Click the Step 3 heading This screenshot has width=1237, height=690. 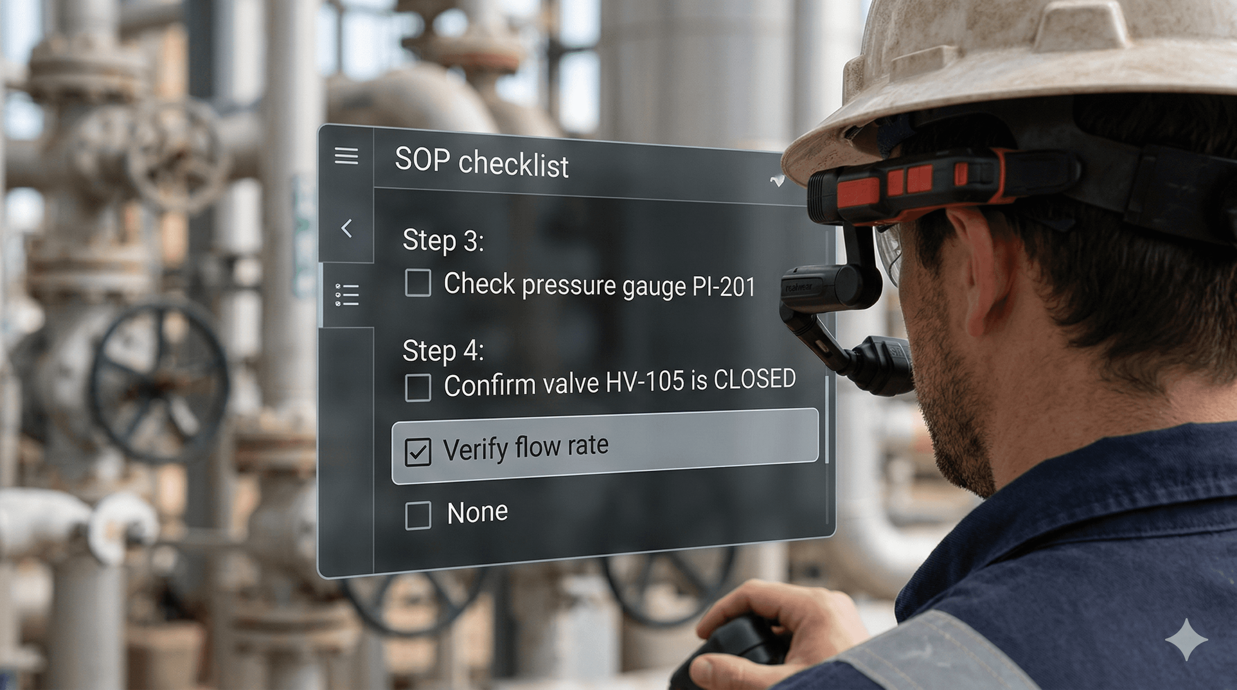click(443, 240)
